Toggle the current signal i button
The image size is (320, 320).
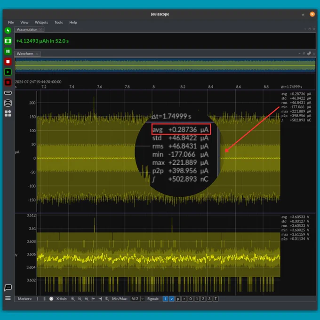coord(165,299)
